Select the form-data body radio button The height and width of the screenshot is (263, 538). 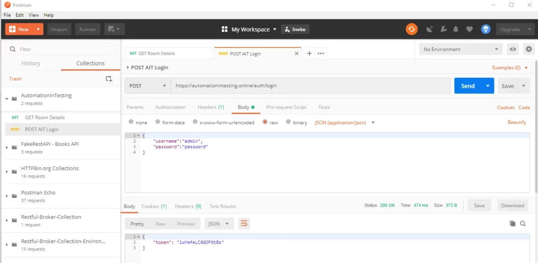[158, 122]
